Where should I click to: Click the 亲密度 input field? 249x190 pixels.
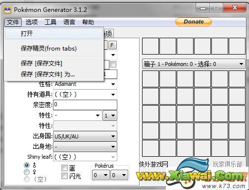(x=85, y=105)
